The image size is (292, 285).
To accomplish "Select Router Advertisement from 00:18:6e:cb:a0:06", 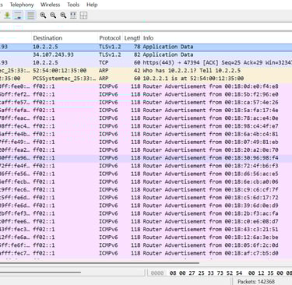I will coord(146,181).
